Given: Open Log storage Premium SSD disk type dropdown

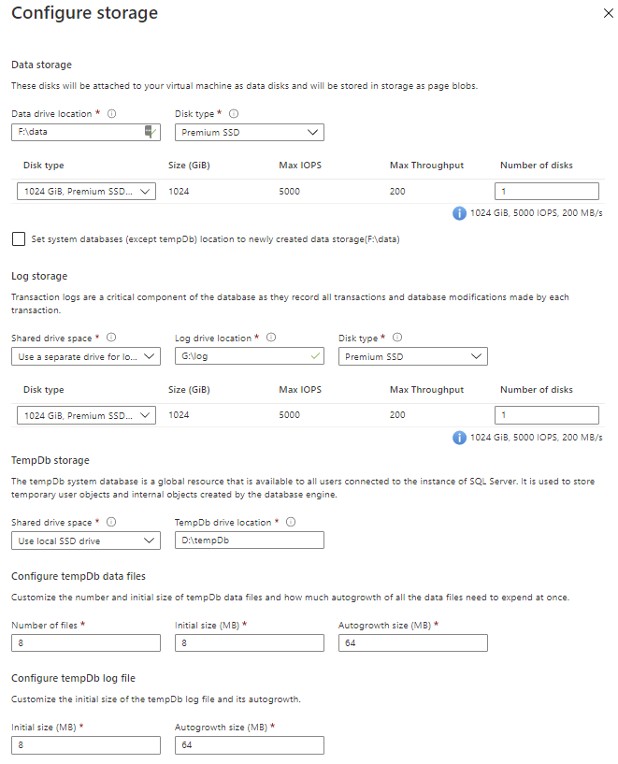Looking at the screenshot, I should (413, 356).
